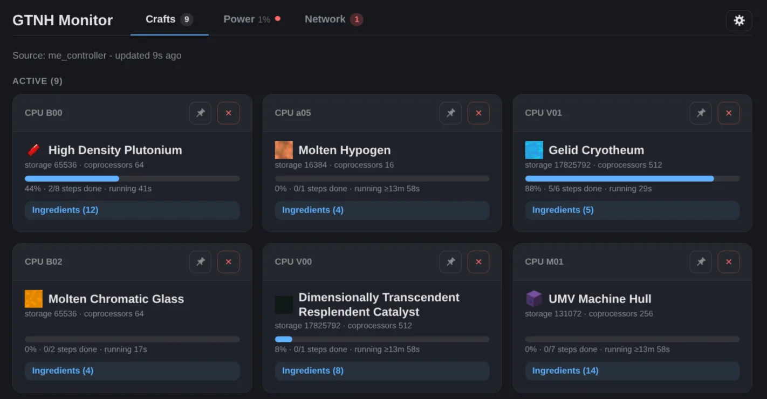This screenshot has width=767, height=399.
Task: Pin the CPU B02 craft card
Action: [x=200, y=262]
